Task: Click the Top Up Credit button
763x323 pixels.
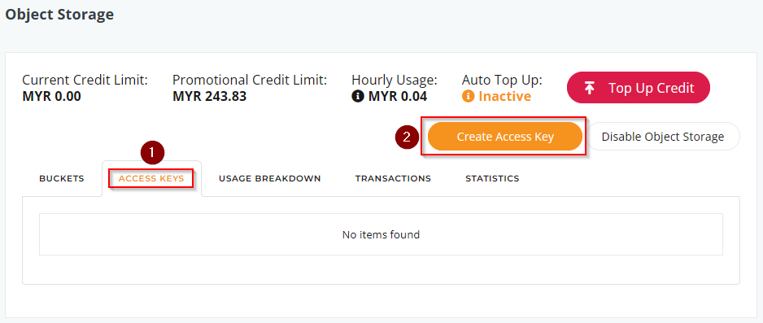Action: tap(639, 88)
